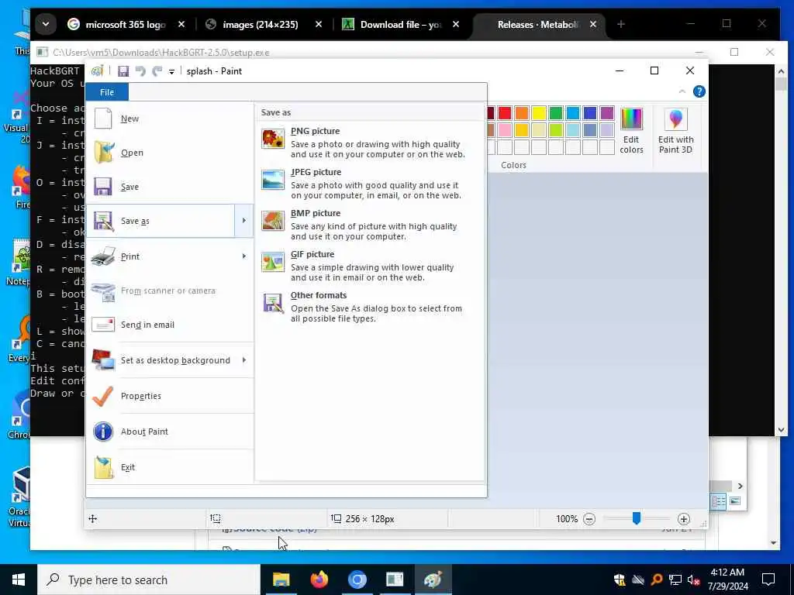Open the images (214×235) browser tab

(x=261, y=24)
